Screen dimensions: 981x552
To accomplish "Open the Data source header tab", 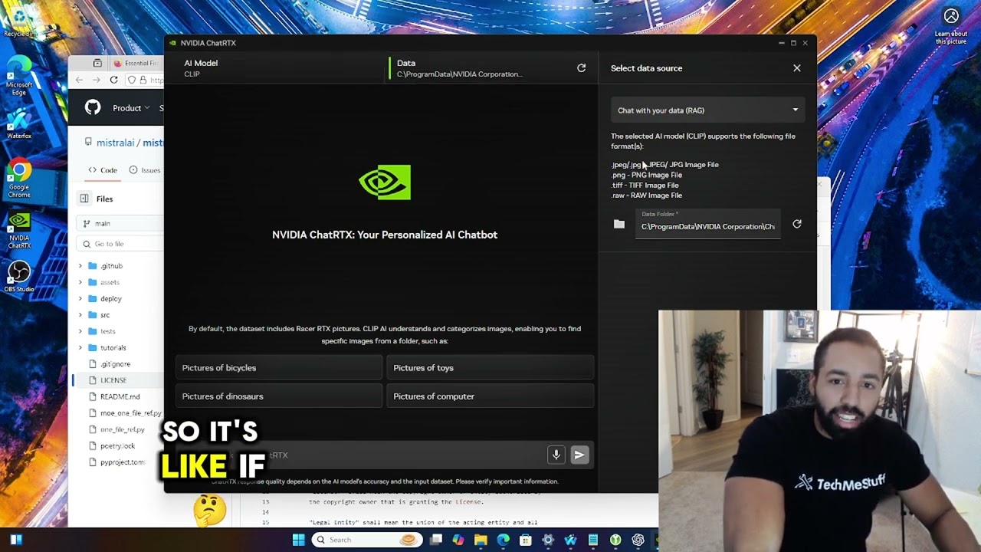I will [x=460, y=68].
